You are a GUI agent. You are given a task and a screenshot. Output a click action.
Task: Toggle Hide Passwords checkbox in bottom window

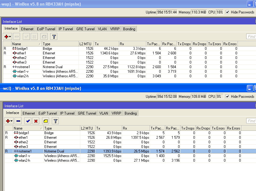pos(227,96)
